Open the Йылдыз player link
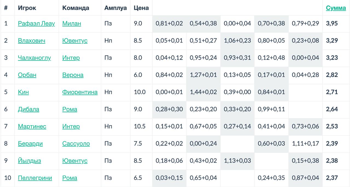 click(30, 161)
